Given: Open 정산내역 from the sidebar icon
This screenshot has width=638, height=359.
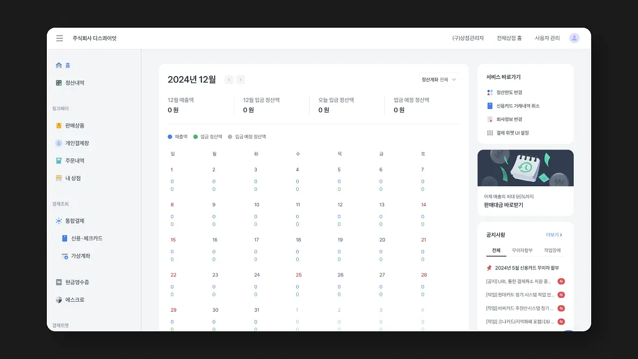Looking at the screenshot, I should pyautogui.click(x=58, y=83).
